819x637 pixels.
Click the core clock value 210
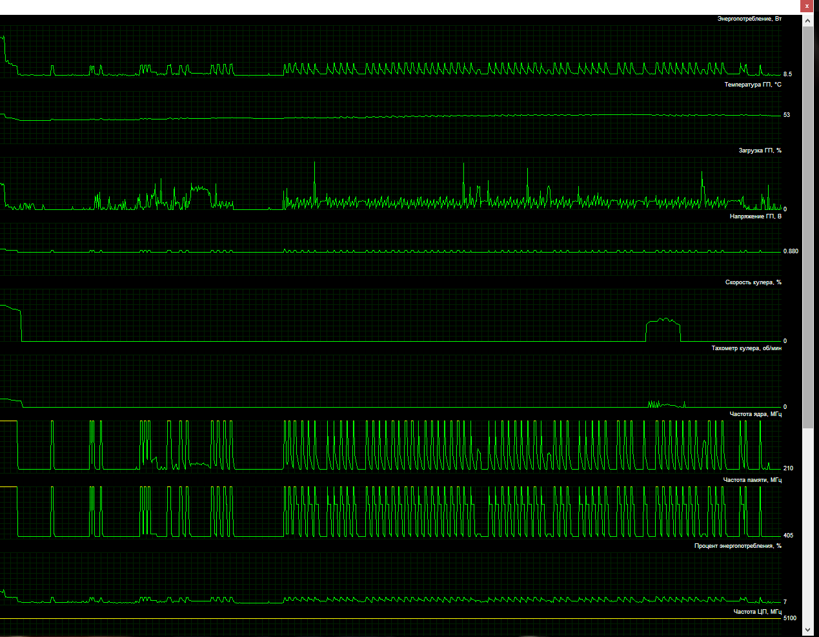pyautogui.click(x=788, y=468)
